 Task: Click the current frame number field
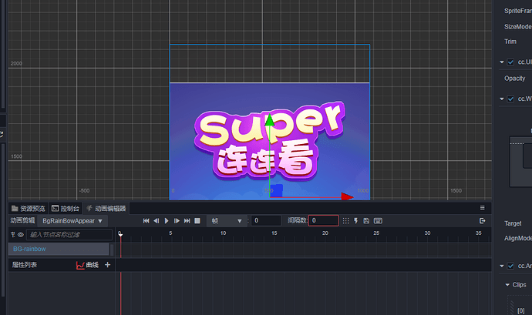[x=266, y=221]
